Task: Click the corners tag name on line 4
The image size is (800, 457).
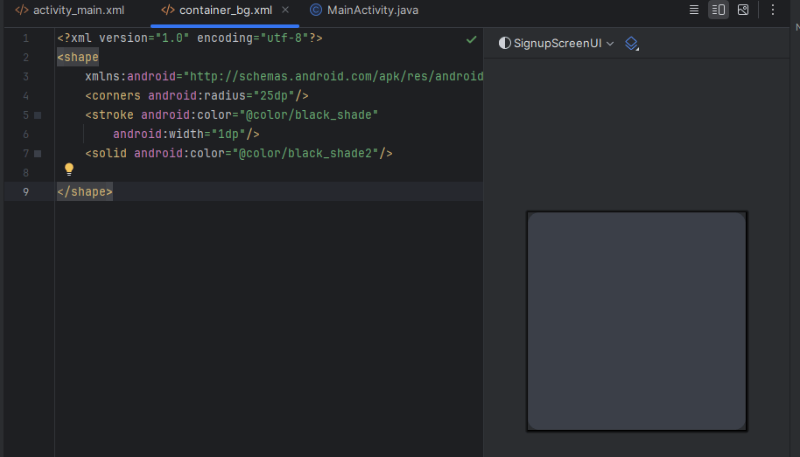Action: pyautogui.click(x=116, y=96)
